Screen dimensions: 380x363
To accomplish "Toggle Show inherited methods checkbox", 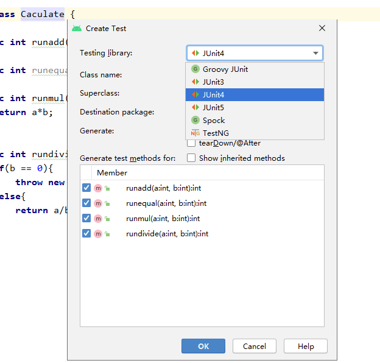I will pos(191,158).
